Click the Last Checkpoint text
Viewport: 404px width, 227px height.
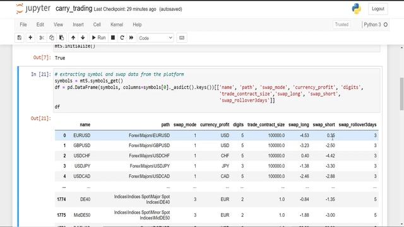pyautogui.click(x=125, y=9)
